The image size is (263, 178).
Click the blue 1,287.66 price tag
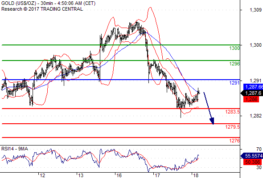[253, 87]
